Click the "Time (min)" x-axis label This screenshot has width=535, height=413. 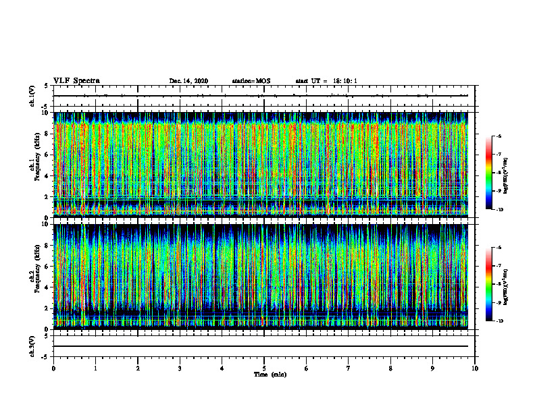[x=270, y=375]
